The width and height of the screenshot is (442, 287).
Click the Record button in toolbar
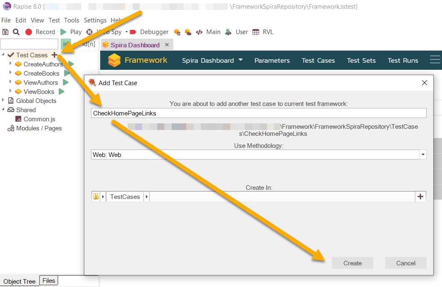point(40,32)
